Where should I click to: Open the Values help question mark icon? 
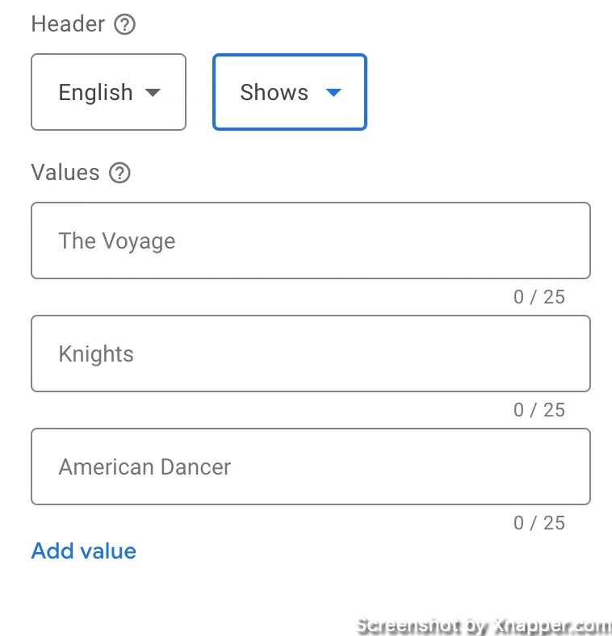[x=119, y=173]
